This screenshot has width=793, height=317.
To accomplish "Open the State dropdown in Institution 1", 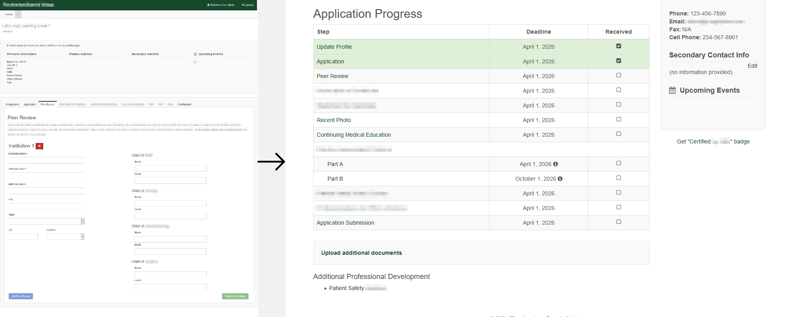I will coord(46,221).
